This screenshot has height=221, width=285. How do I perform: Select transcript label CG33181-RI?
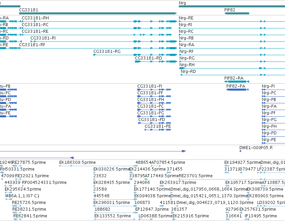click(43, 38)
